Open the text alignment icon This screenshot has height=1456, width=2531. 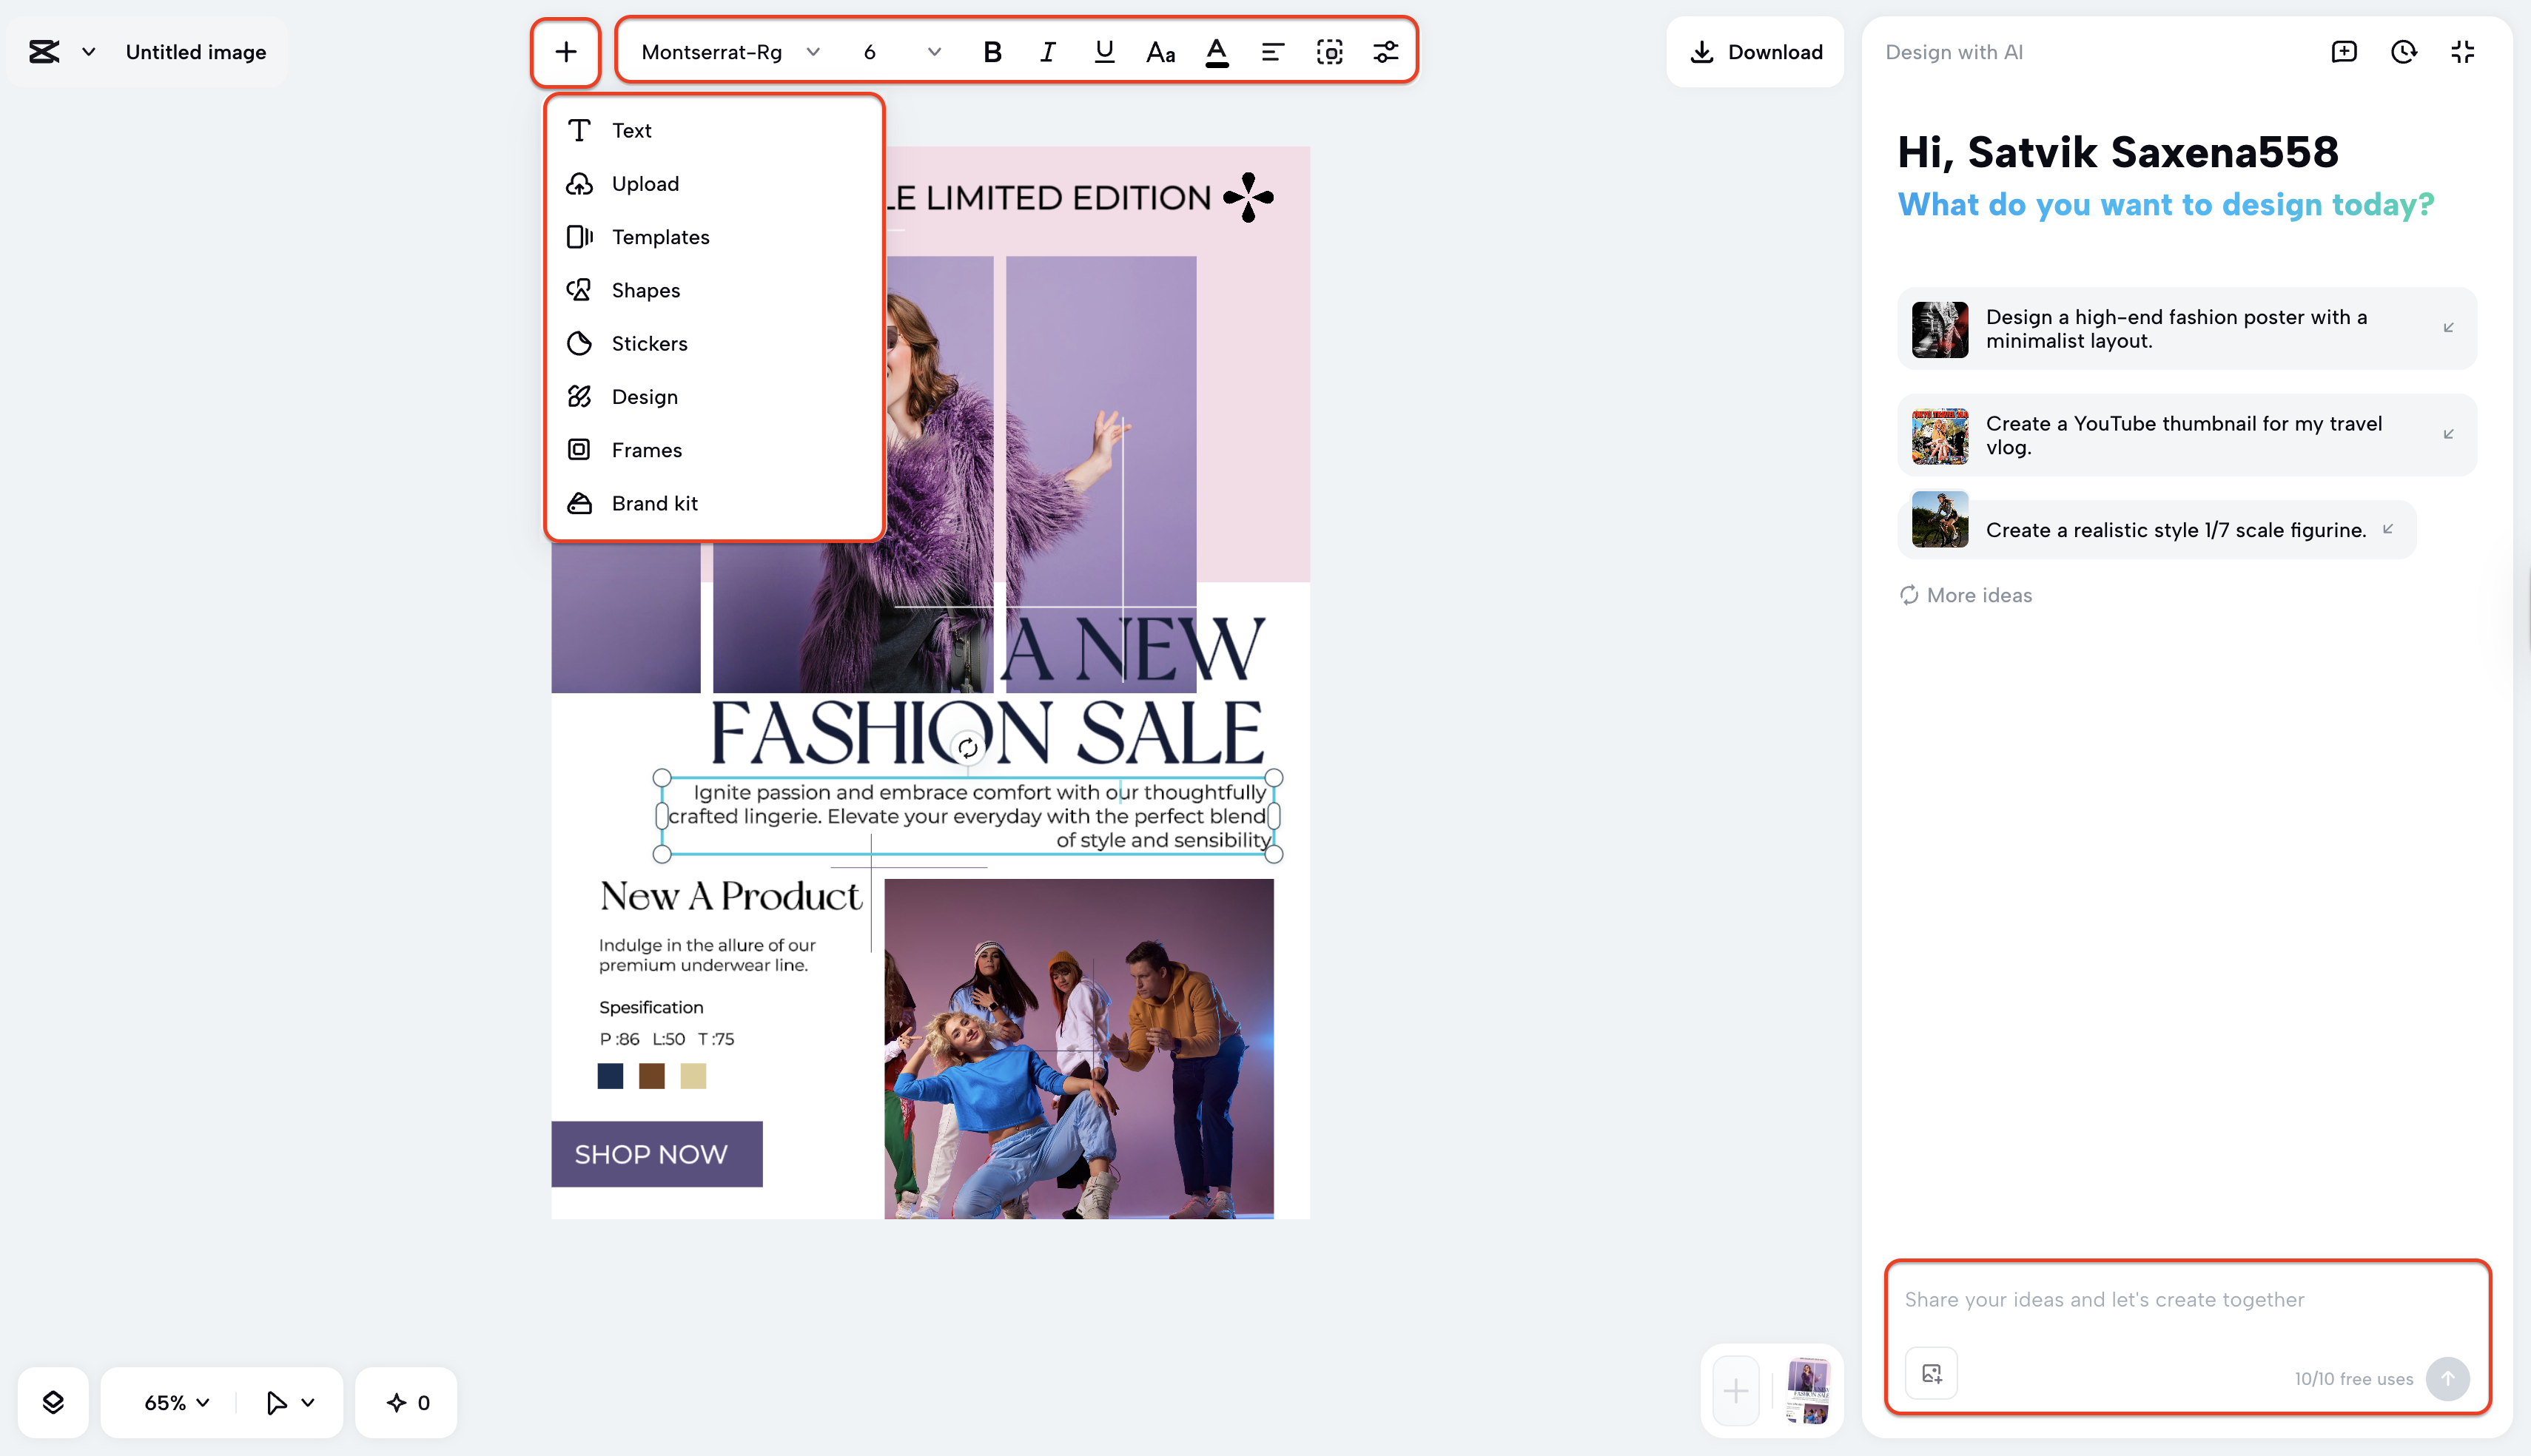click(x=1271, y=51)
